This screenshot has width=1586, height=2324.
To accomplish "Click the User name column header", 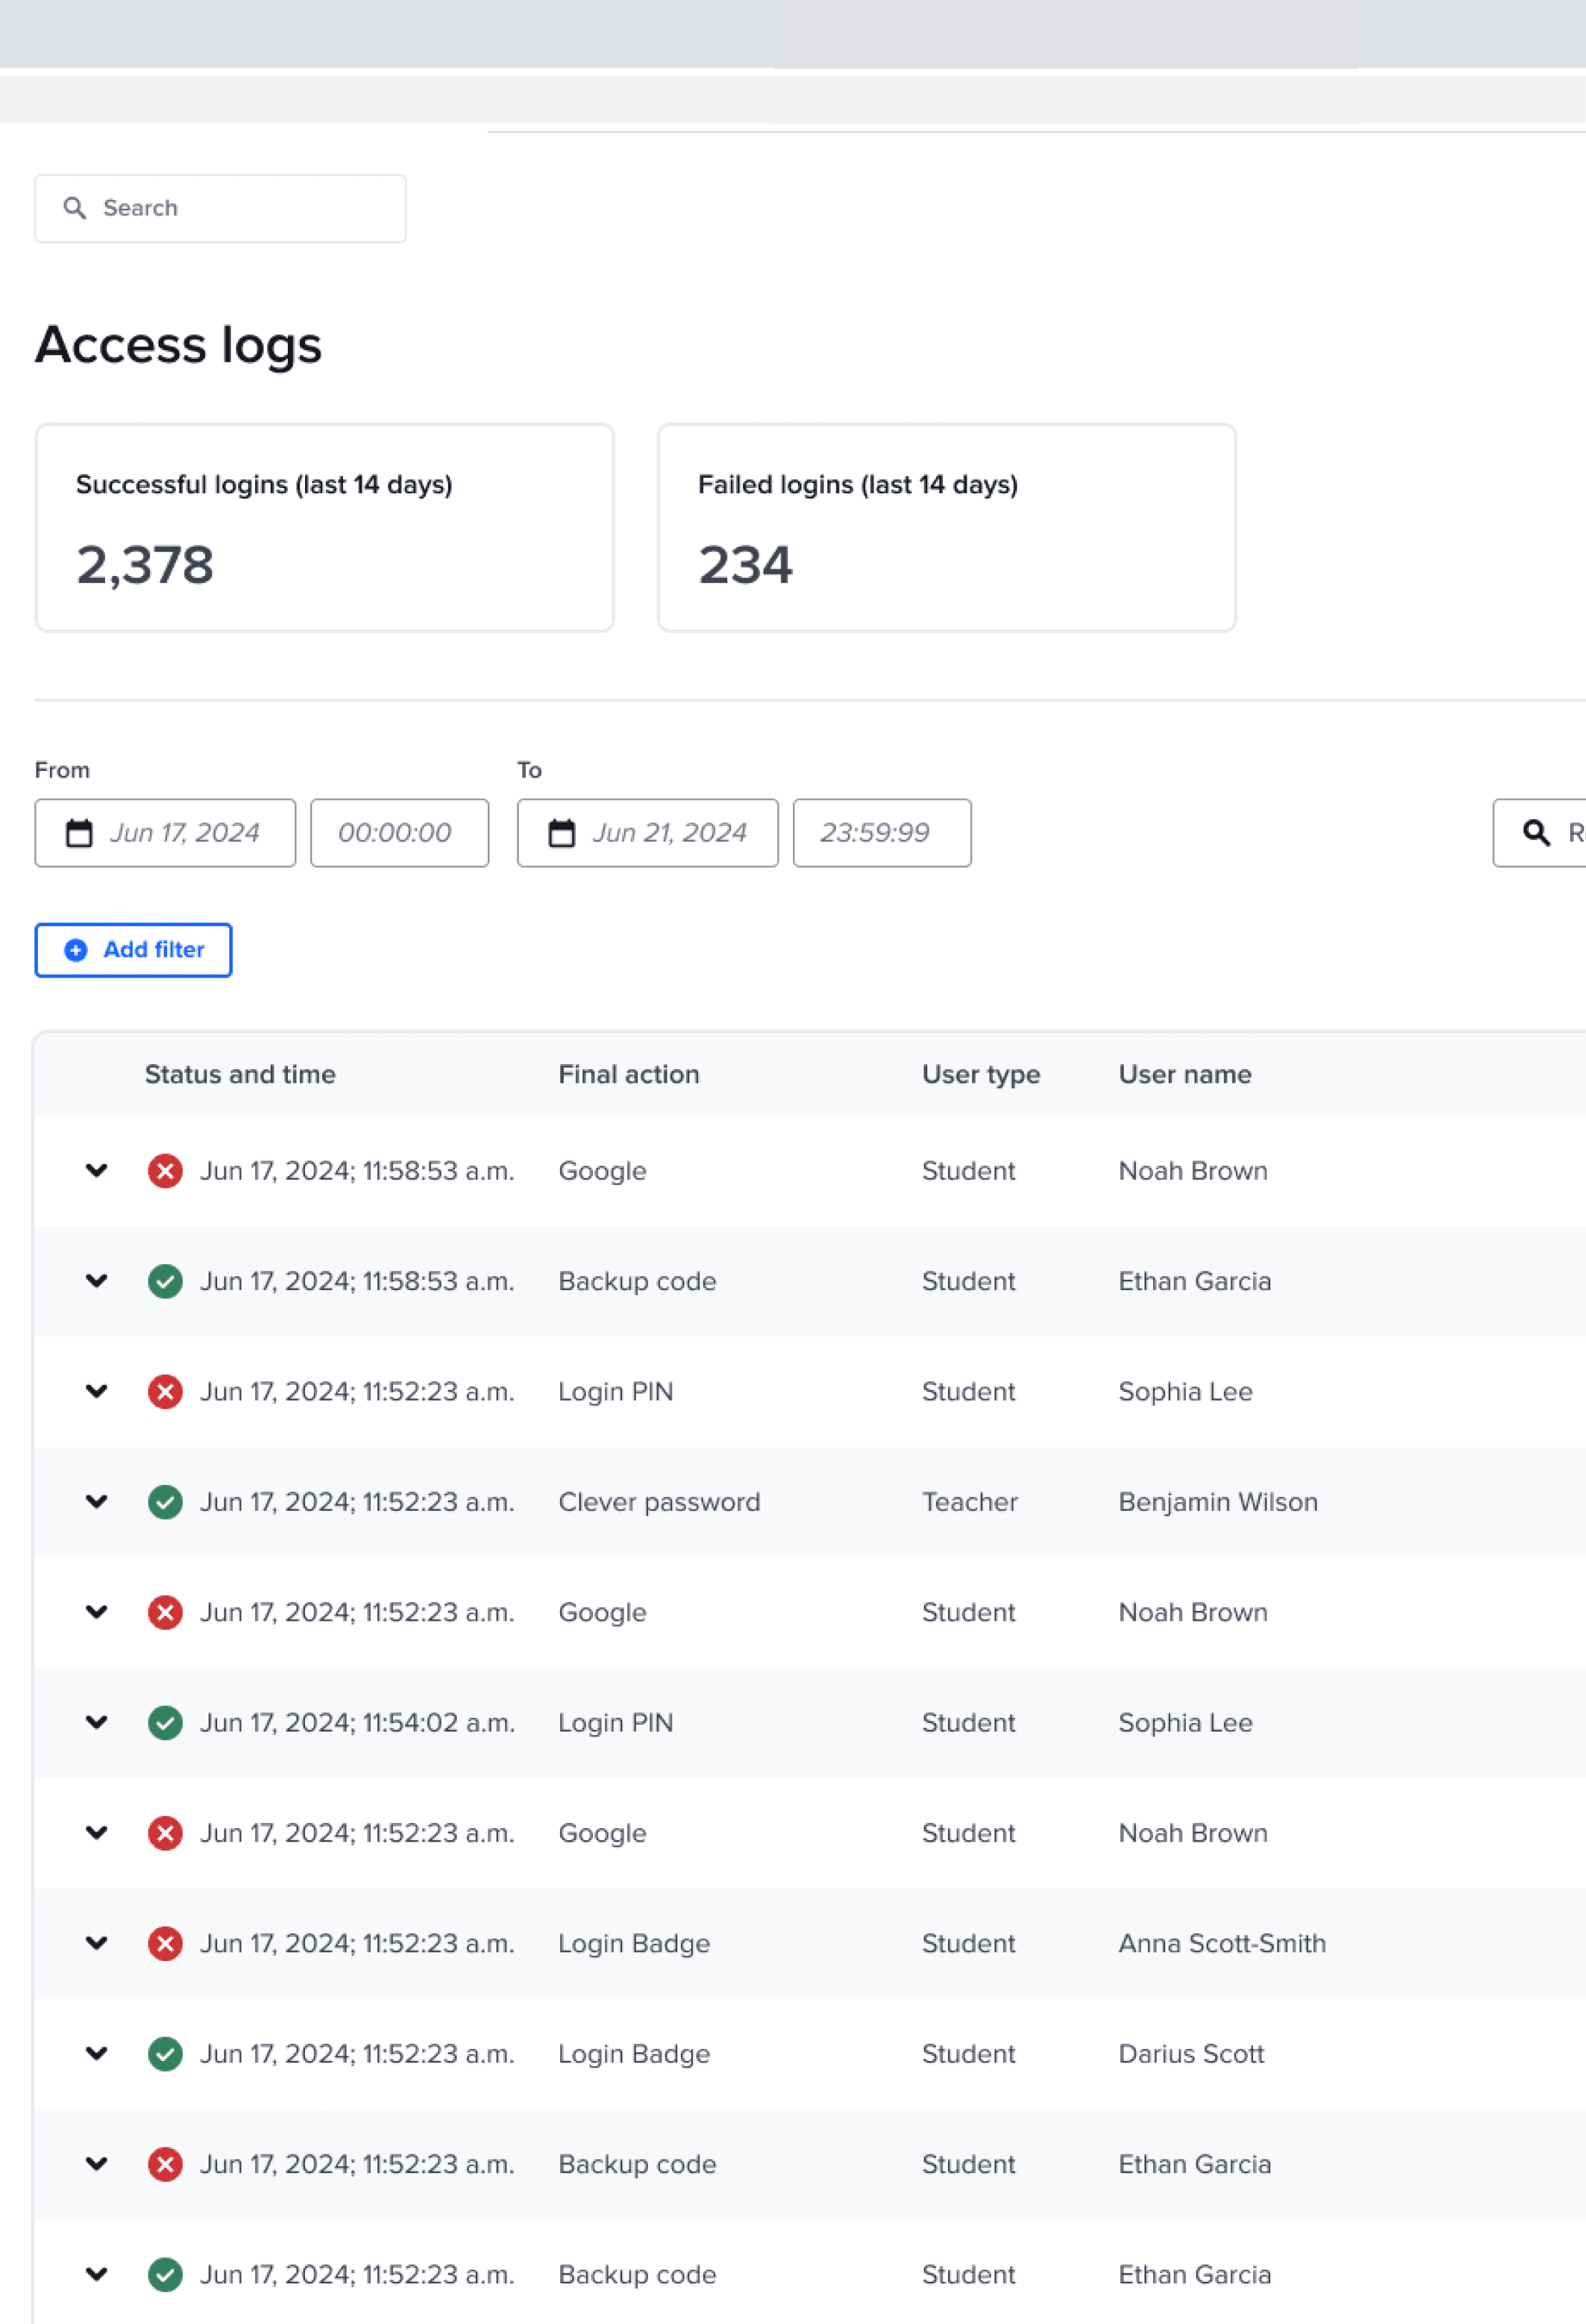I will click(x=1185, y=1074).
